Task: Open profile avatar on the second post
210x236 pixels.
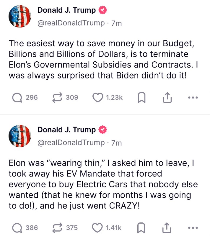Action: (20, 136)
